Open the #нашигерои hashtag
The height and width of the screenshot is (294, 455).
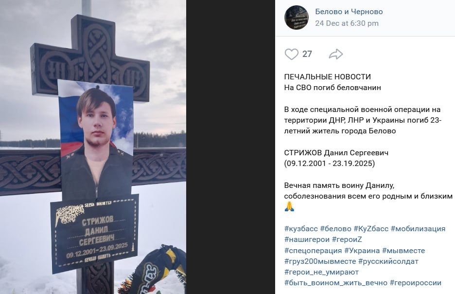[307, 239]
